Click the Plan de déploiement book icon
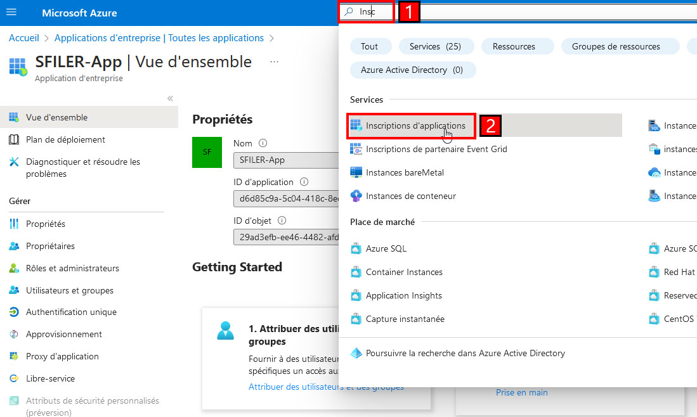Viewport: 697px width, 417px height. click(14, 139)
